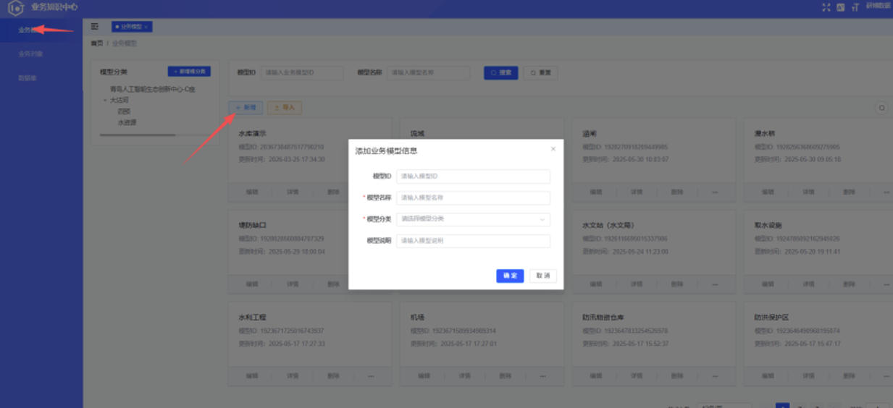This screenshot has width=893, height=408.
Task: Click the blue 搜索 button
Action: coord(501,72)
